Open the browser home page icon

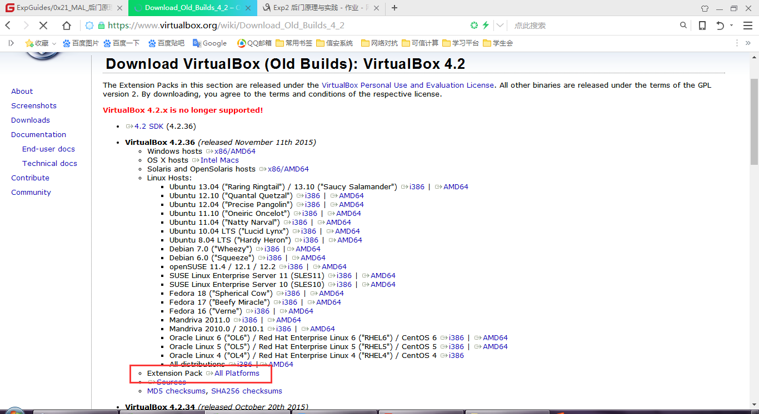coord(67,26)
